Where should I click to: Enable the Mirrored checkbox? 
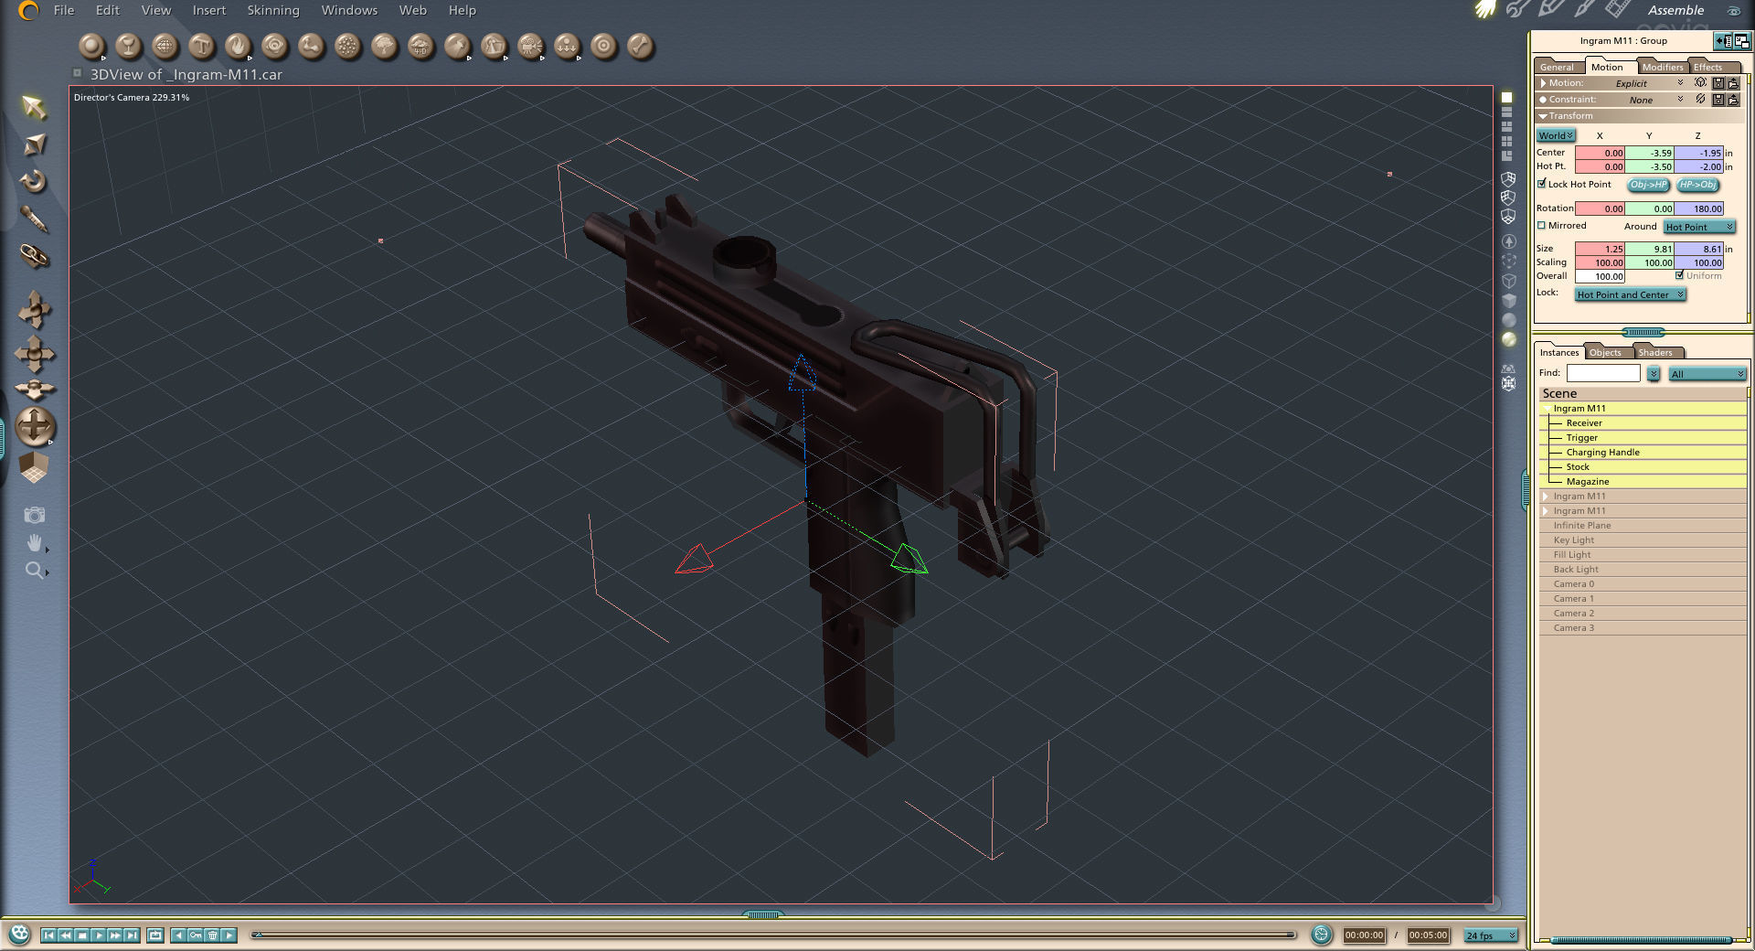[x=1542, y=225]
